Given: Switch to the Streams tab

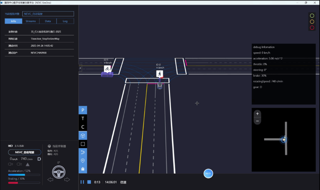Looking at the screenshot, I should pyautogui.click(x=31, y=21).
